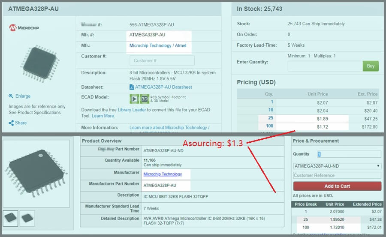Click the Microchip logo
The image size is (386, 237).
24,28
